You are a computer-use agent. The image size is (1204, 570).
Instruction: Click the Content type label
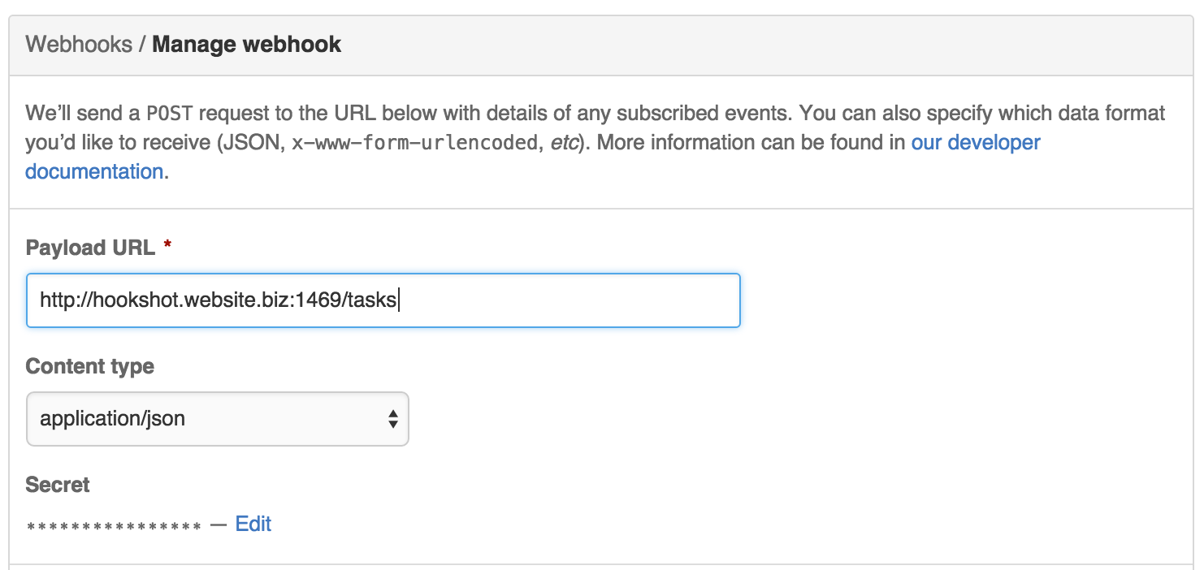click(x=89, y=366)
